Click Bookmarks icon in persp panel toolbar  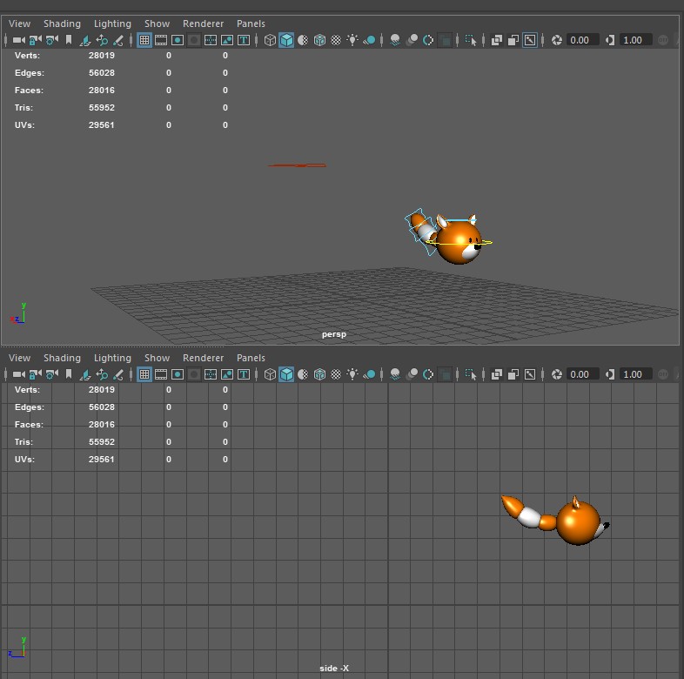(69, 40)
